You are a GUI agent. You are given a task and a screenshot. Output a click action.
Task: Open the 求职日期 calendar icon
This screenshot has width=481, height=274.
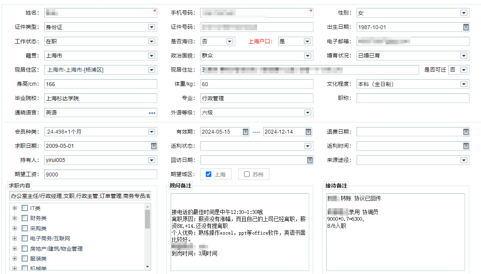tap(153, 146)
